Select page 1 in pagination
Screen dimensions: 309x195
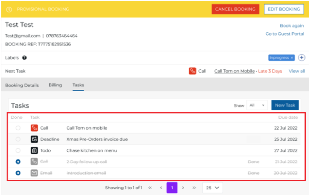172,188
